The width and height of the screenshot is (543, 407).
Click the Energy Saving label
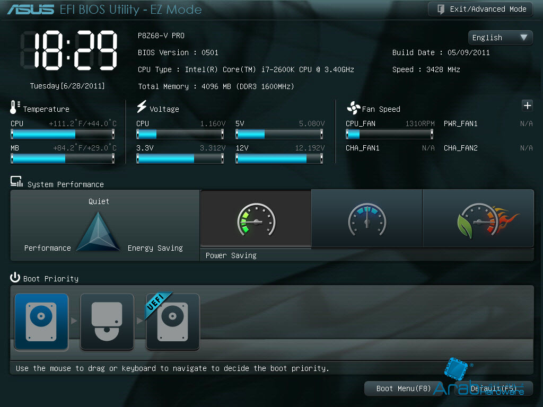click(155, 248)
